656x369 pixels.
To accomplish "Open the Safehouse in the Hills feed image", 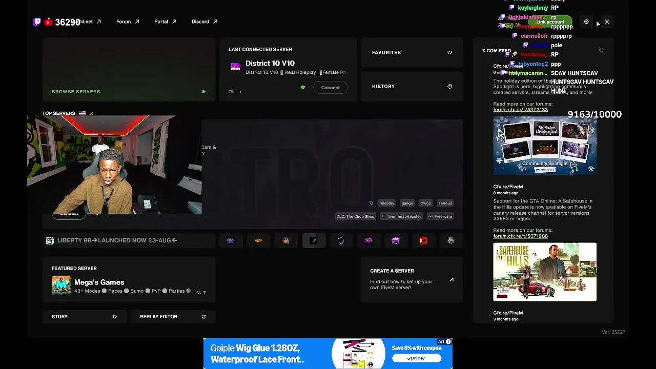I will [545, 272].
